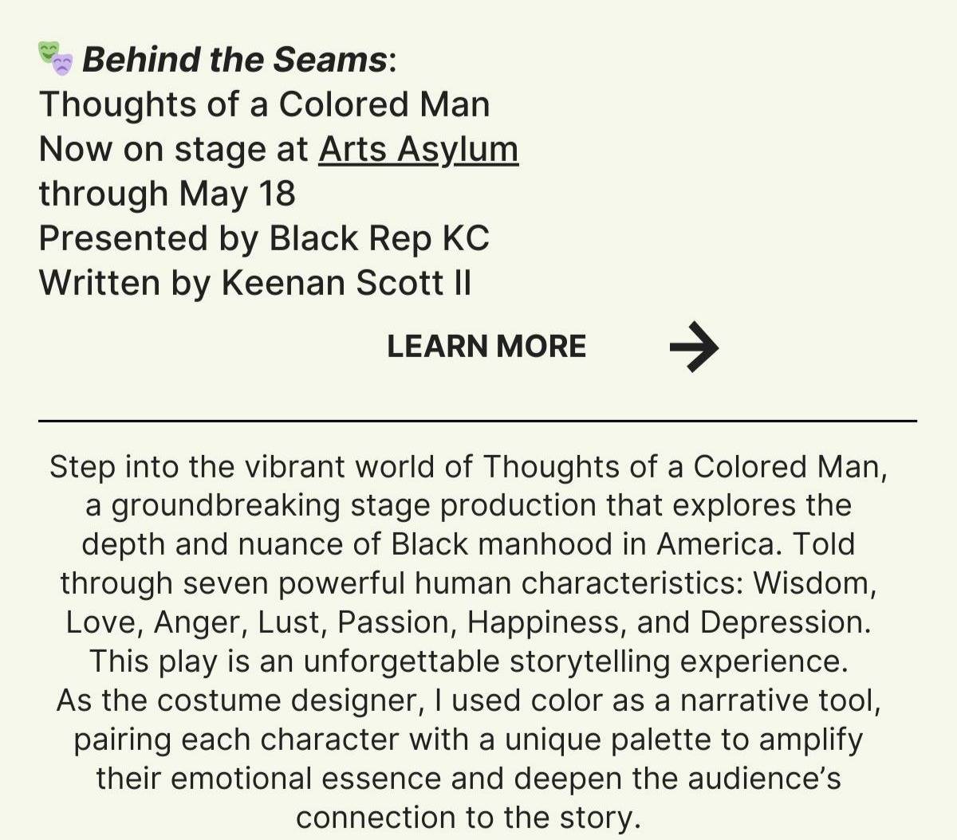The height and width of the screenshot is (840, 957).
Task: Click the LEARN MORE button
Action: point(486,347)
